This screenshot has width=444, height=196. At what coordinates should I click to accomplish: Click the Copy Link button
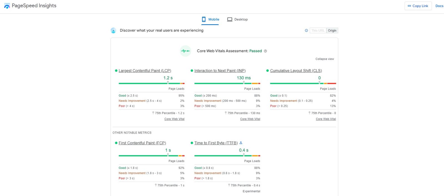pos(418,6)
